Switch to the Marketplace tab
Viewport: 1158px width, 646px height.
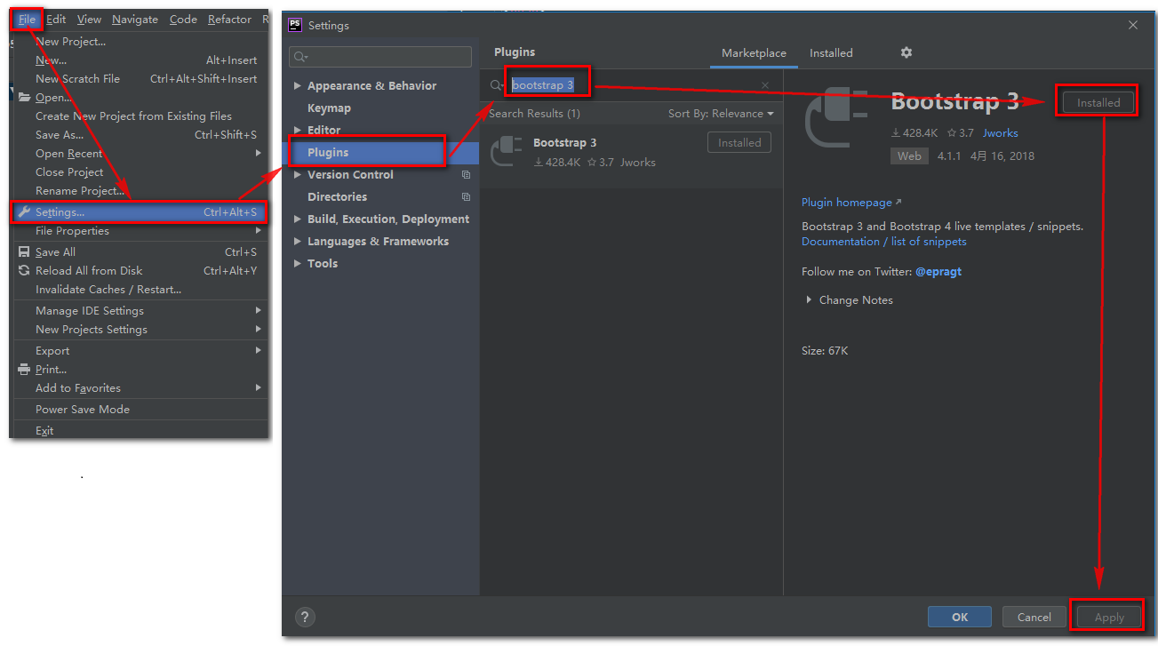(754, 53)
